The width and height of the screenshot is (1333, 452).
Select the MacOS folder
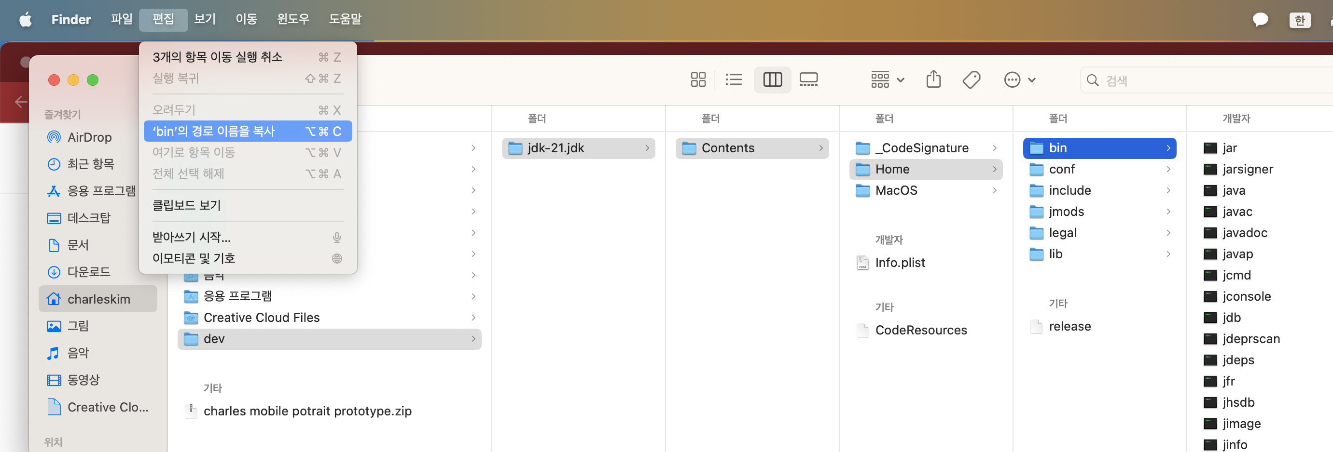point(926,191)
